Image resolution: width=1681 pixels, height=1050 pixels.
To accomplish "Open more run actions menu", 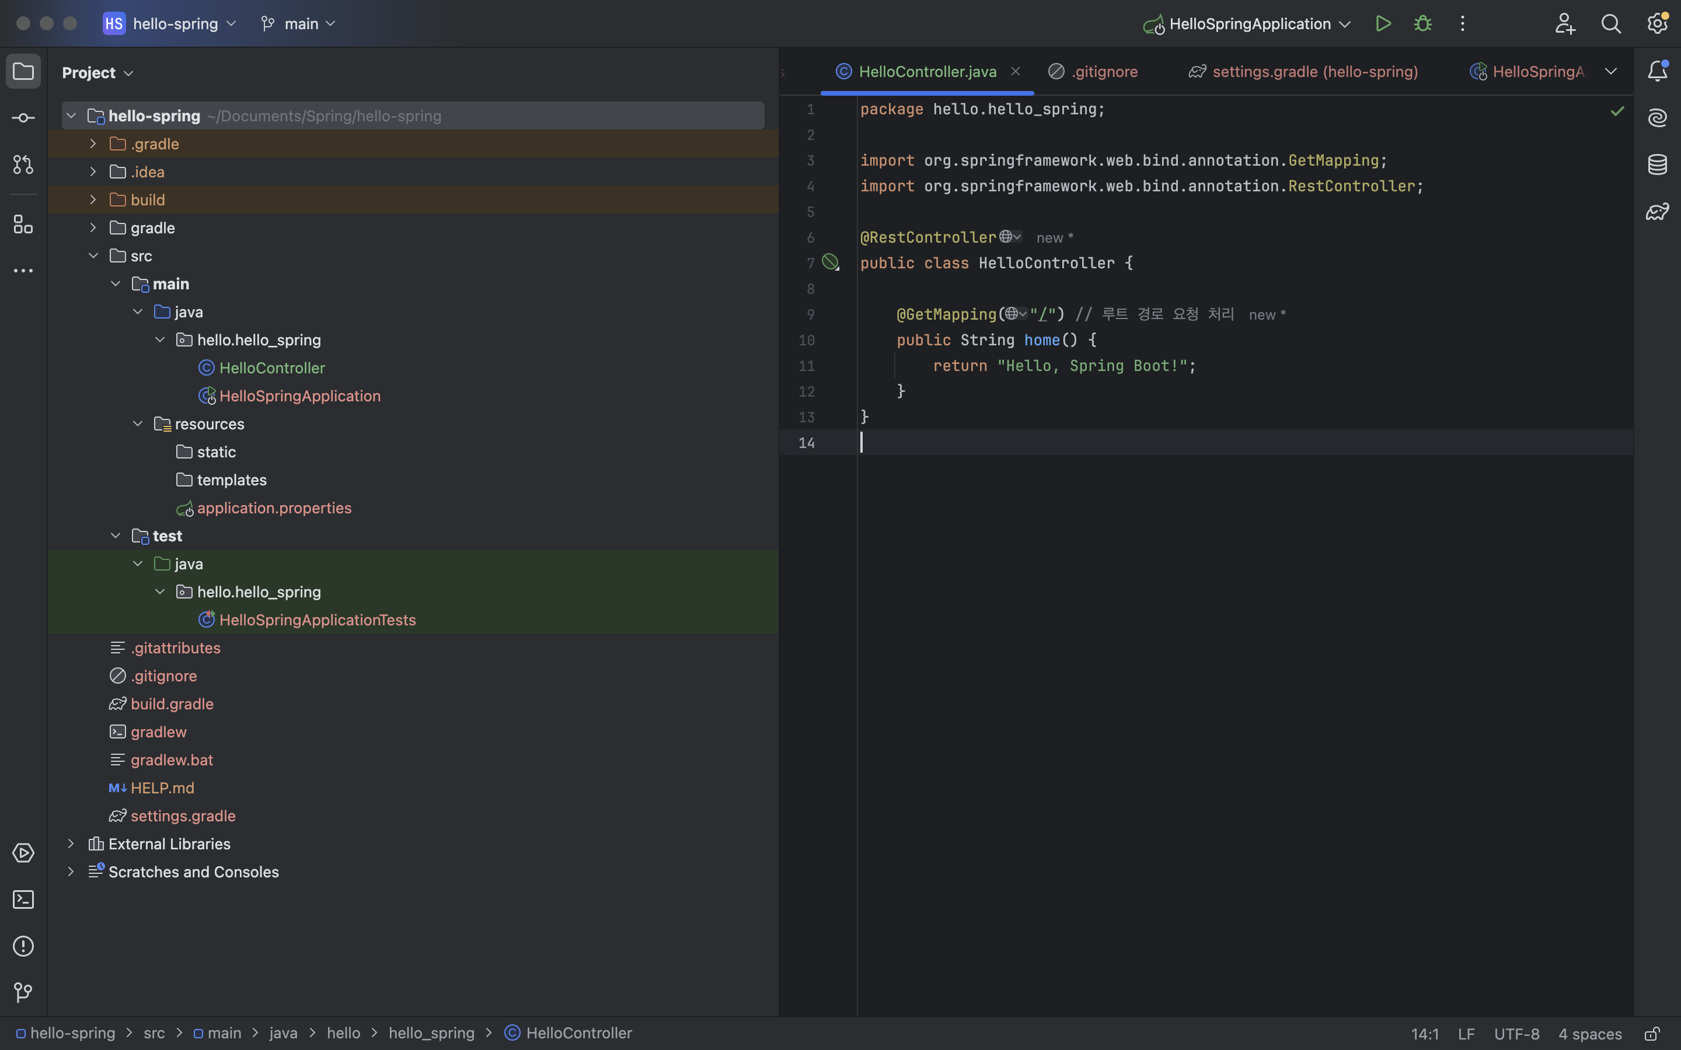I will [x=1462, y=23].
